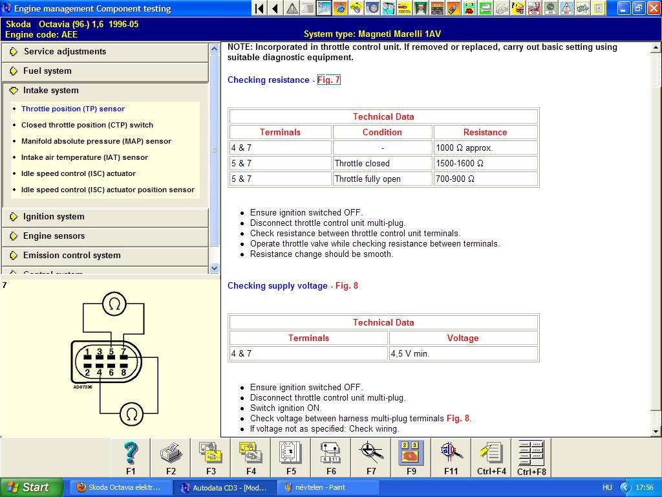Expand hidden tray icons arrow
The image size is (662, 497).
[625, 488]
